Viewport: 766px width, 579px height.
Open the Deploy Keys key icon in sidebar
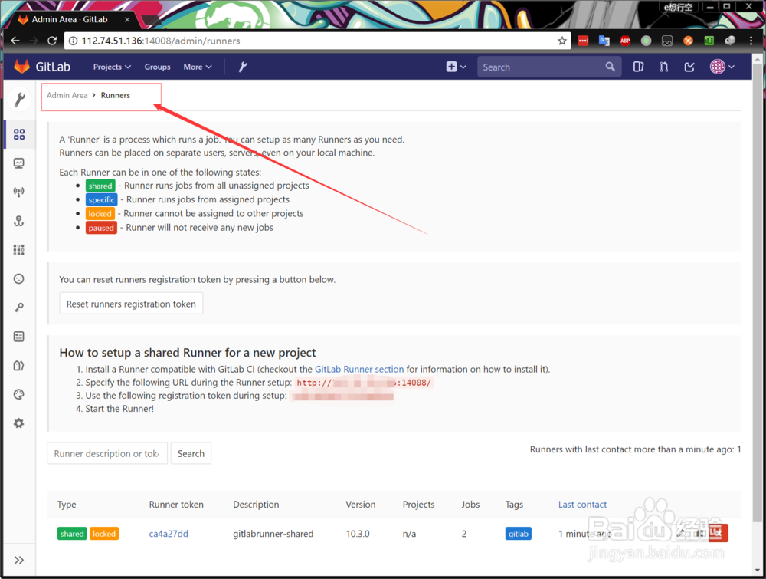click(x=19, y=308)
